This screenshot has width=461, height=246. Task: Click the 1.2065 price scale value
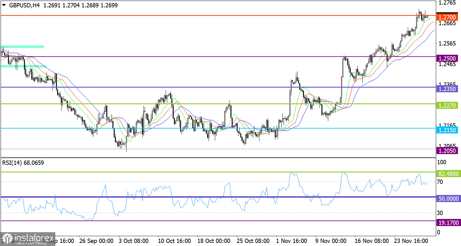(x=447, y=145)
